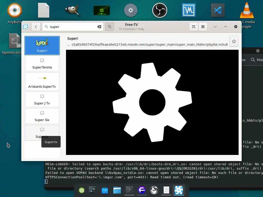Launch Visual Studio Code from the desktop
The width and height of the screenshot is (263, 197).
(x=218, y=10)
